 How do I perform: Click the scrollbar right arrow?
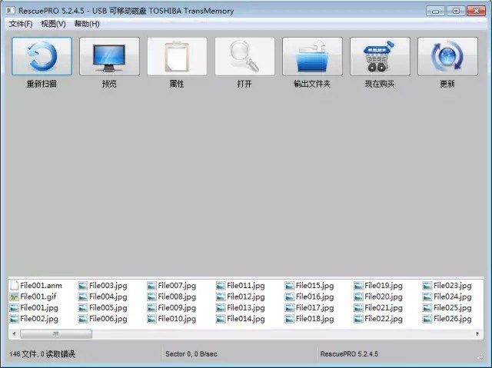[x=479, y=334]
